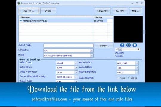Minimize the Power Audio Video DVD Converter window
This screenshot has width=161, height=107.
132,3
